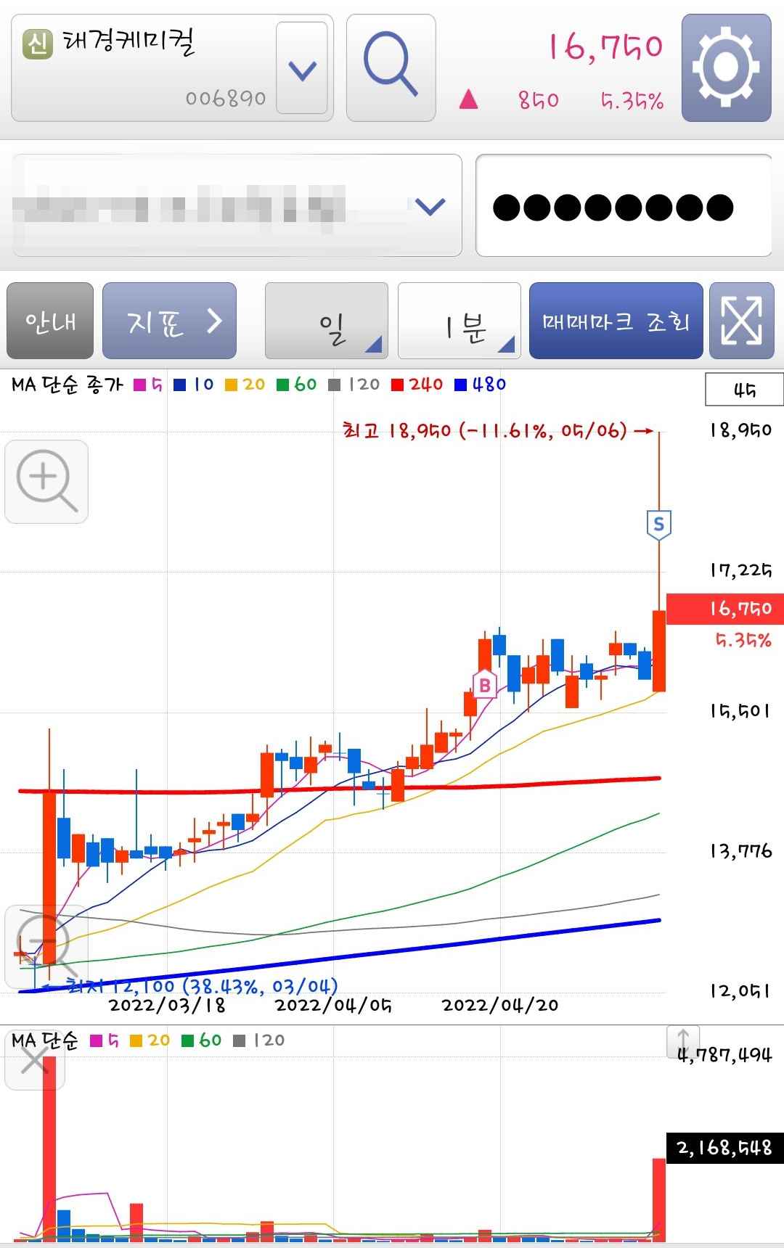This screenshot has width=784, height=1248.
Task: Tap the 4,787,494 volume axis label
Action: point(724,1055)
